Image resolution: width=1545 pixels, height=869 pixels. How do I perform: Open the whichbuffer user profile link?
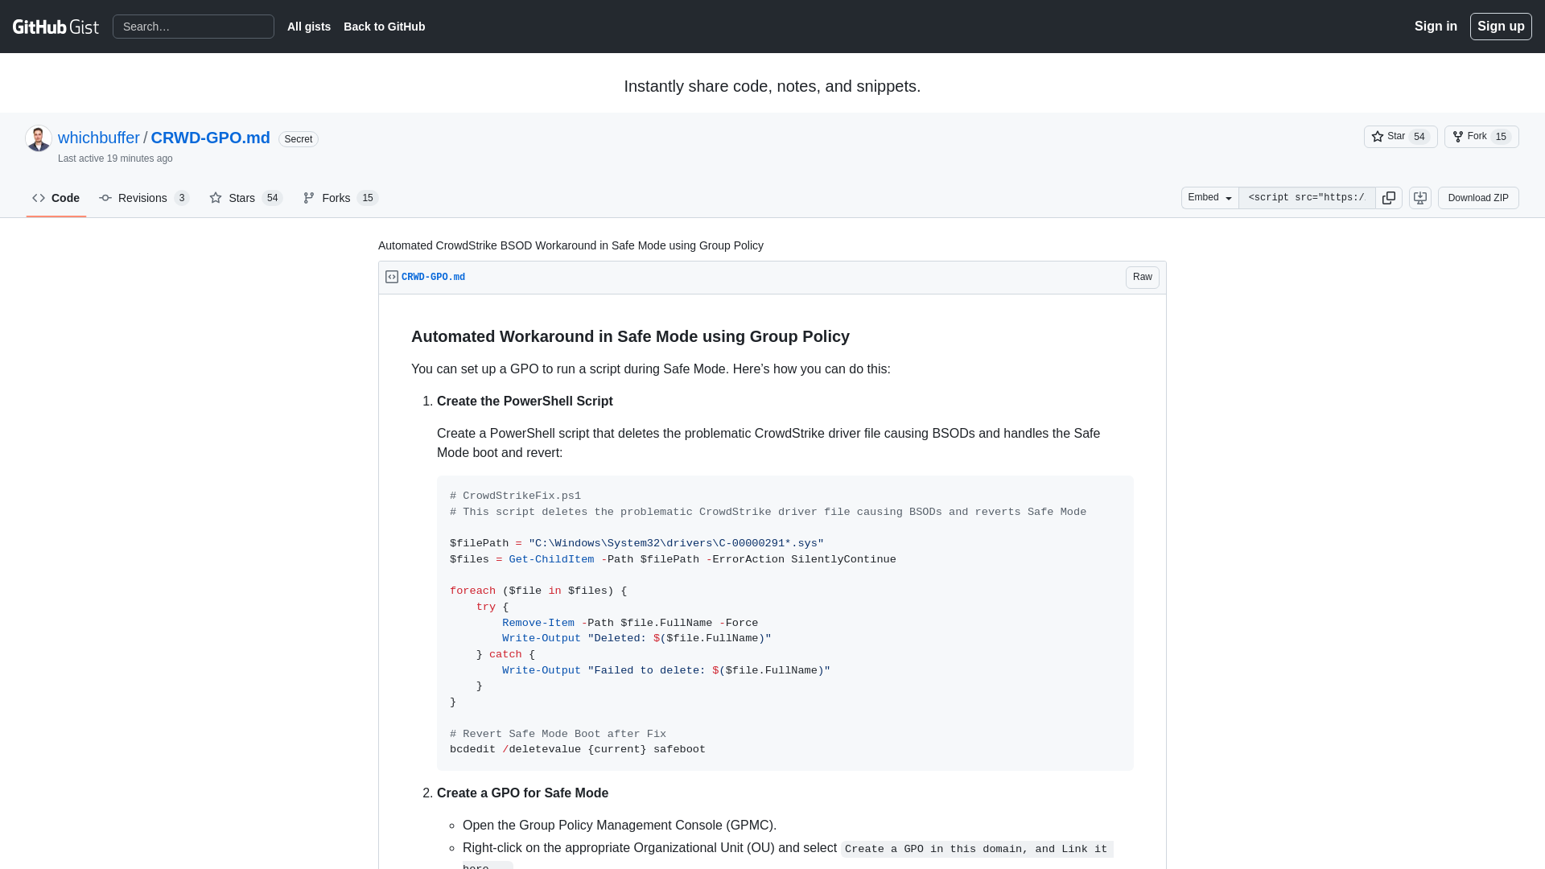pos(99,138)
